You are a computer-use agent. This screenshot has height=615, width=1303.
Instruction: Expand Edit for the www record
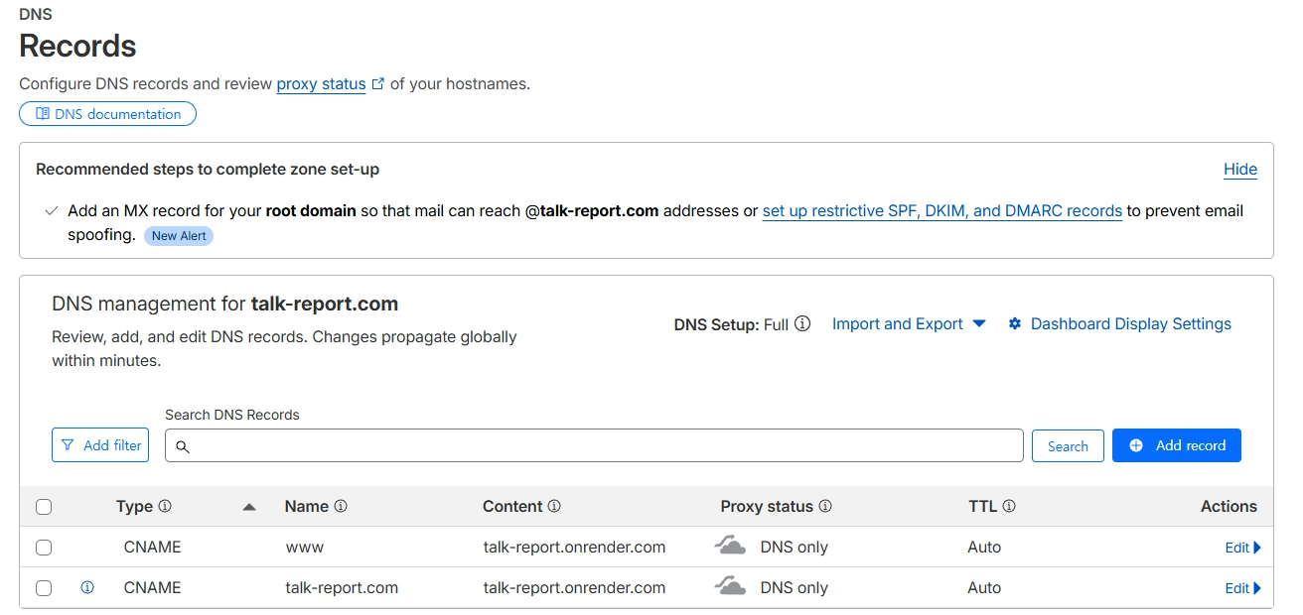[x=1242, y=548]
